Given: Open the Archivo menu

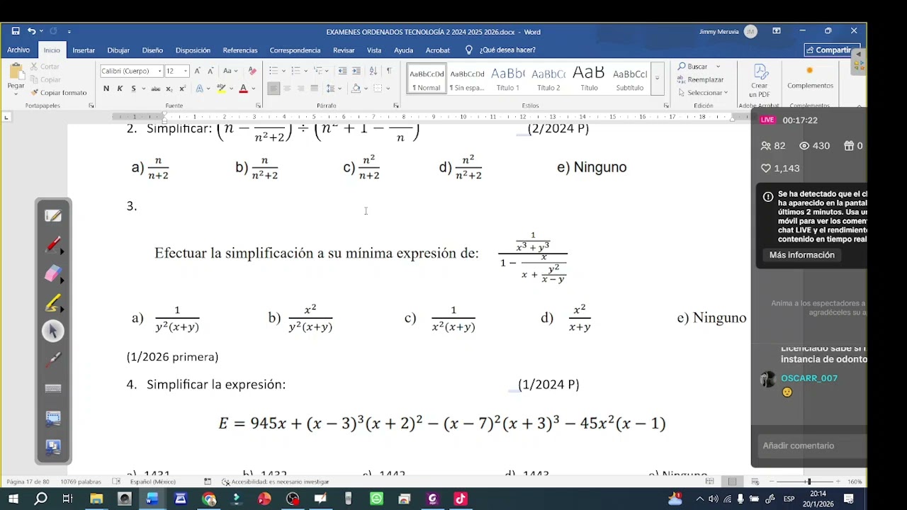Looking at the screenshot, I should click(18, 50).
